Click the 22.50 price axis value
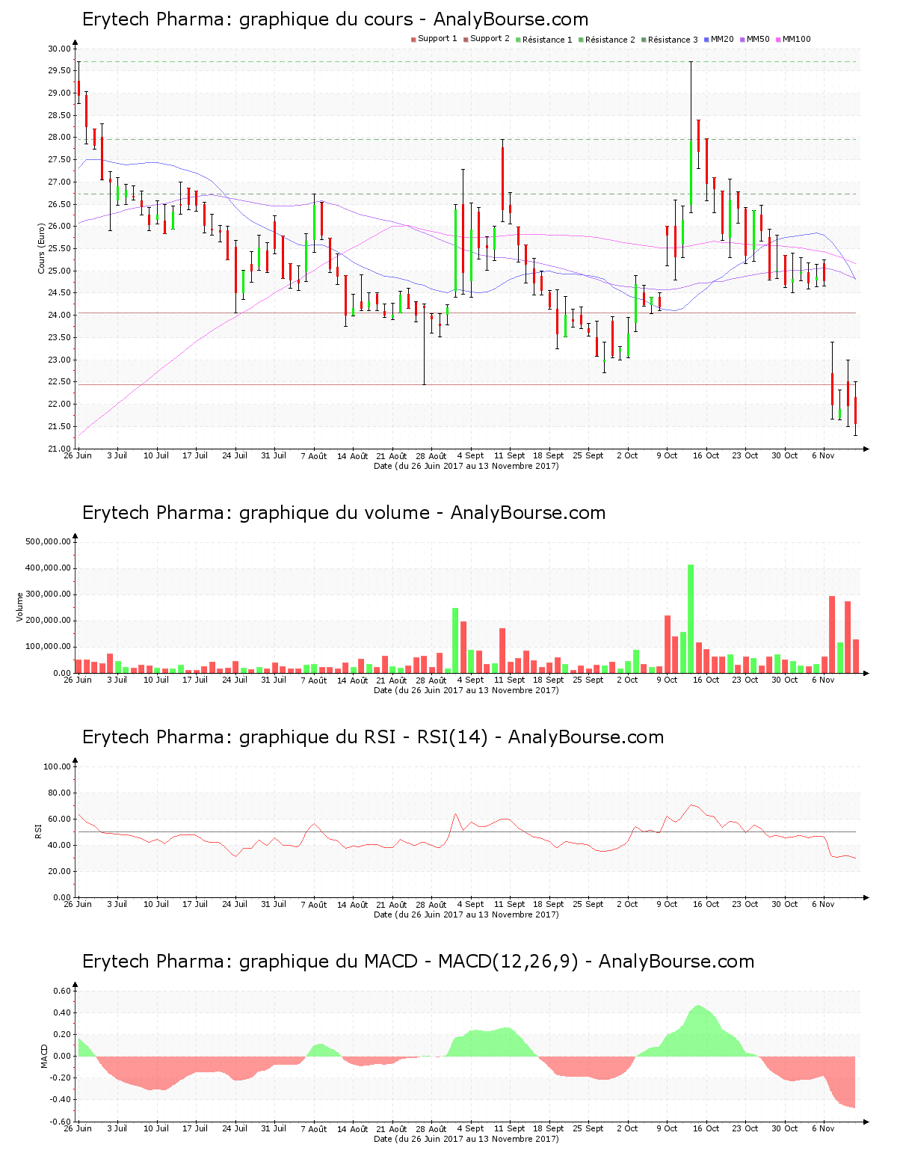Viewport: 897px width, 1159px height. 59,382
